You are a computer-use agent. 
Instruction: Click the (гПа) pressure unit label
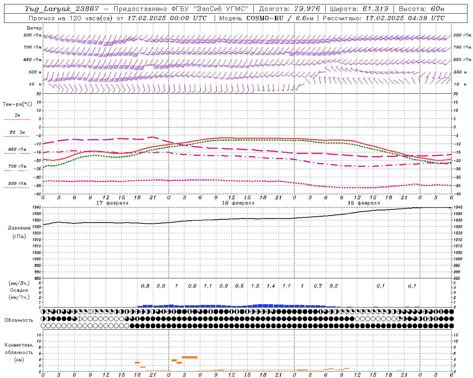19,236
